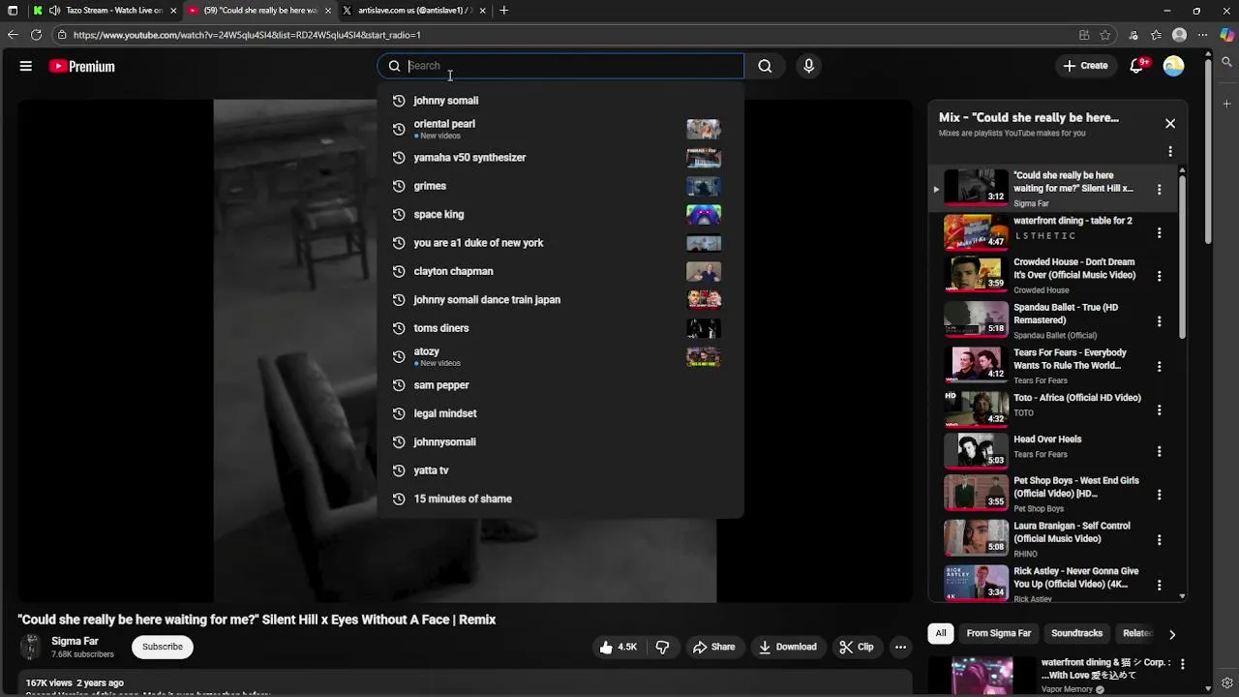Open options for Spandau Ballet - True item
This screenshot has height=697, width=1239.
click(1159, 321)
